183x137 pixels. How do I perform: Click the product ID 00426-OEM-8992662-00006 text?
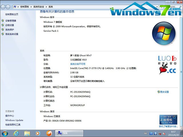point(62,121)
